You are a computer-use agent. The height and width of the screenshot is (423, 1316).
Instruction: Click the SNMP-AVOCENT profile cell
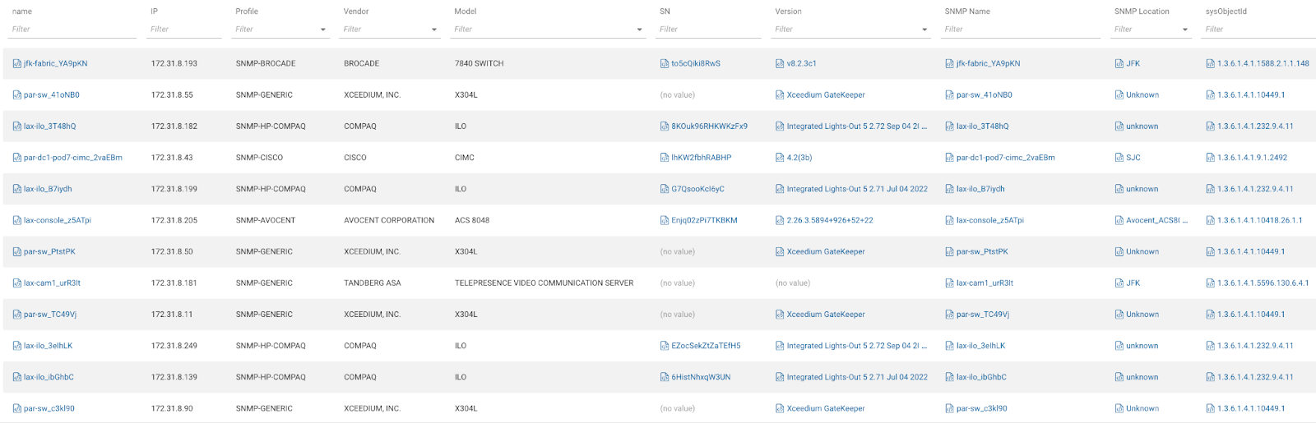pos(266,220)
